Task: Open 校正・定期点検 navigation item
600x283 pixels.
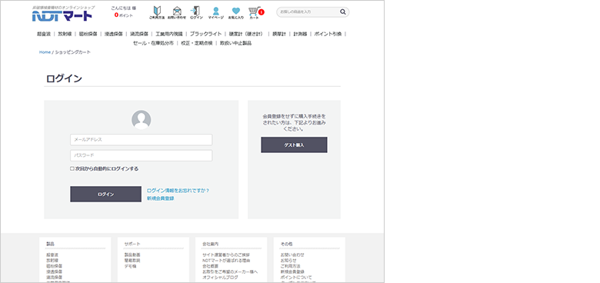Action: (197, 43)
